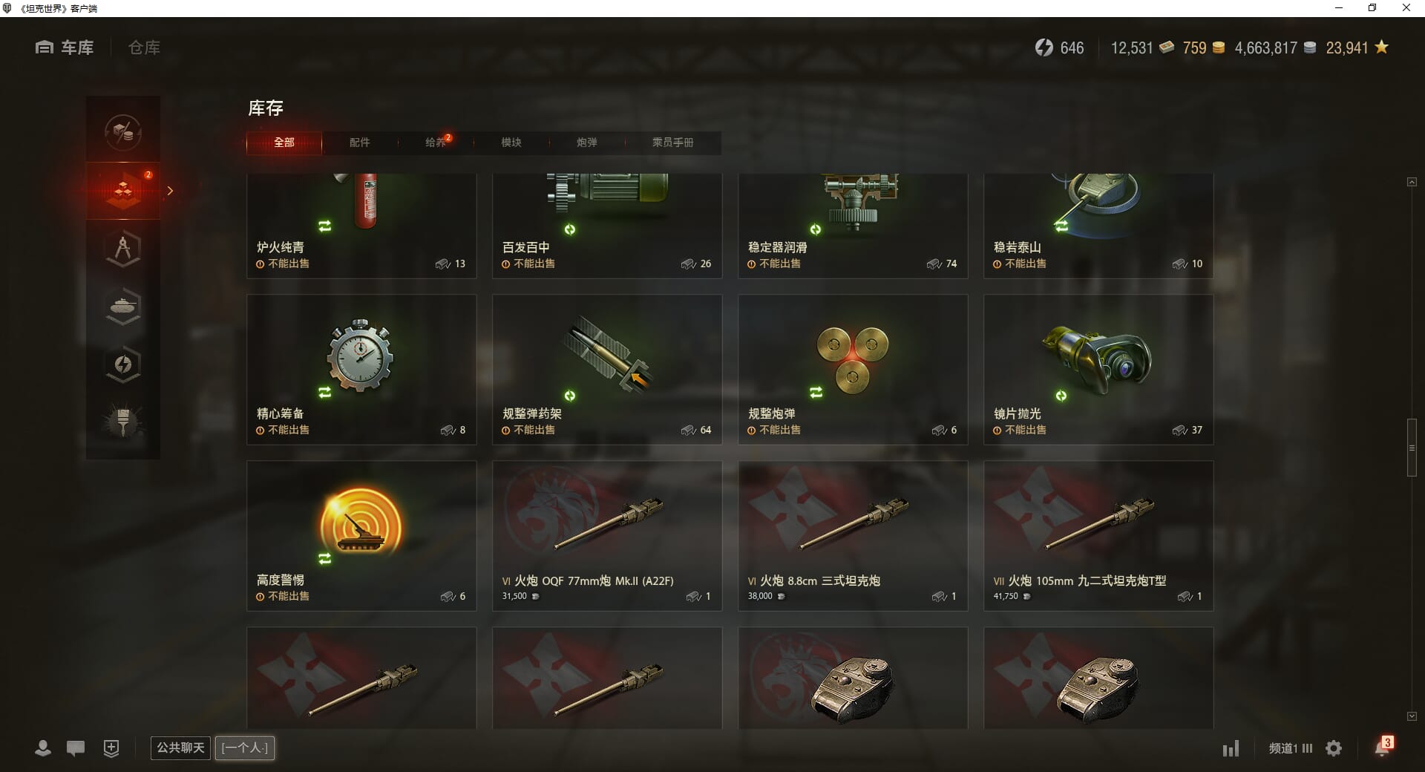This screenshot has width=1425, height=772.
Task: Click the lightning bolt hexagon sidebar icon
Action: tap(123, 364)
